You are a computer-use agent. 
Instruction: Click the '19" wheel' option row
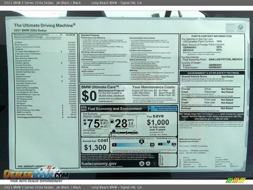45,51
